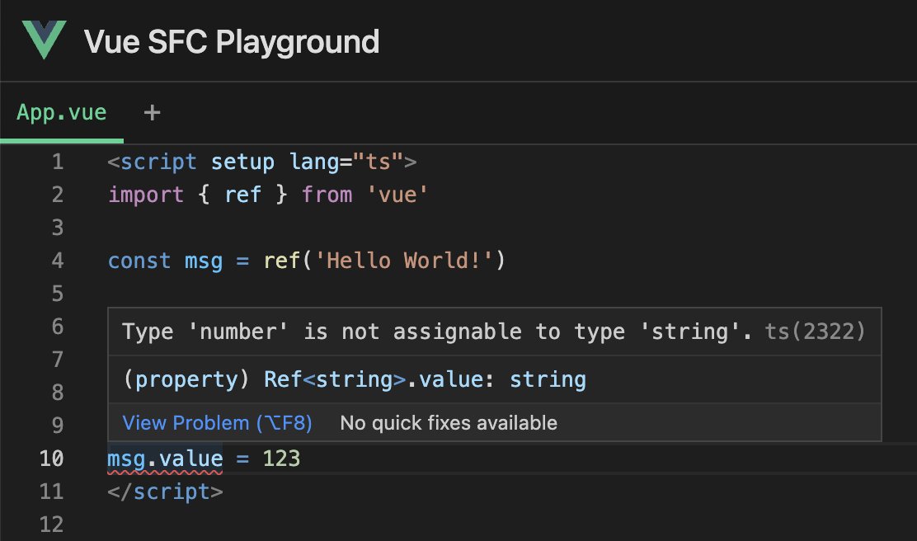Viewport: 917px width, 541px height.
Task: Click the const keyword on line 4
Action: (x=139, y=261)
